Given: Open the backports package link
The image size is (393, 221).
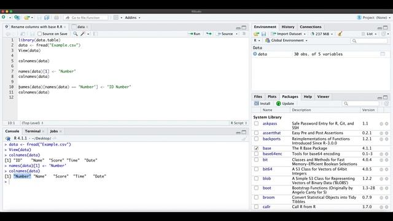Looking at the screenshot, I should click(271, 139).
